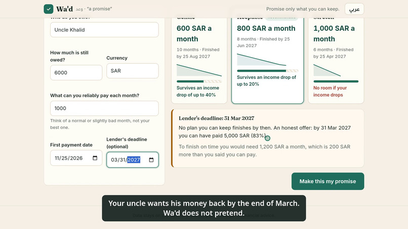Click the 800 SAR plan resilience bar
The width and height of the screenshot is (408, 229).
[267, 71]
